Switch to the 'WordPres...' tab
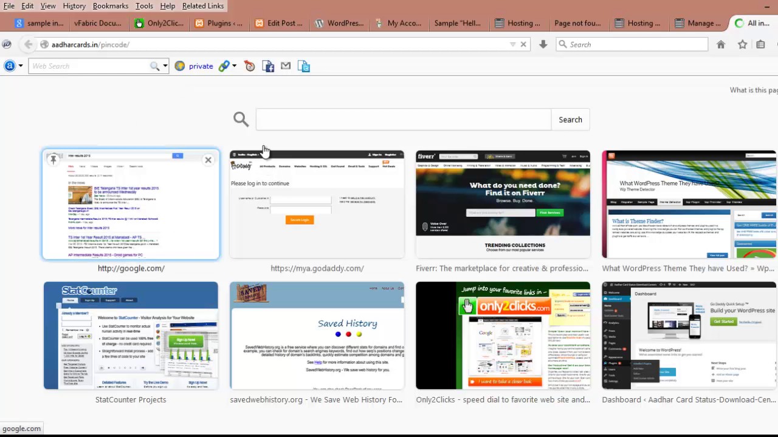The height and width of the screenshot is (437, 778). point(339,23)
